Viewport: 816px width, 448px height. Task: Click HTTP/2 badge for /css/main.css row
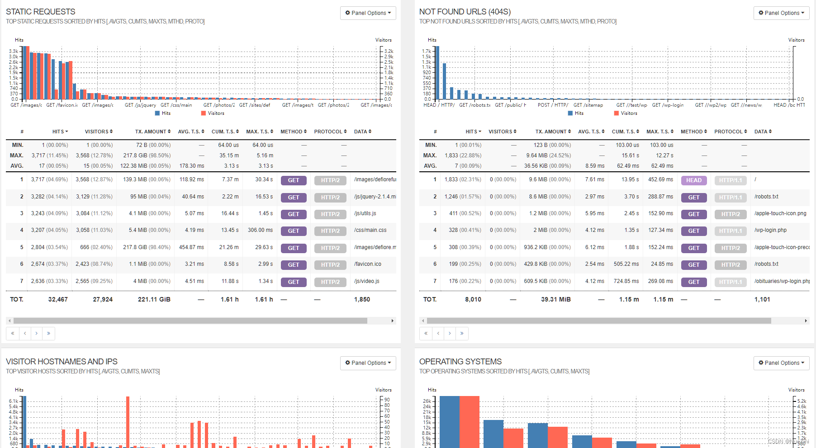[x=330, y=231]
